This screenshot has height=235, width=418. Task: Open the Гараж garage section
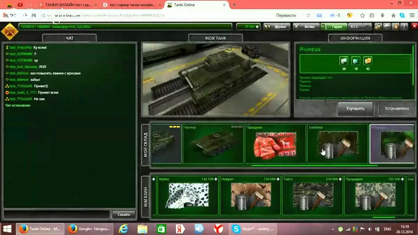(334, 27)
